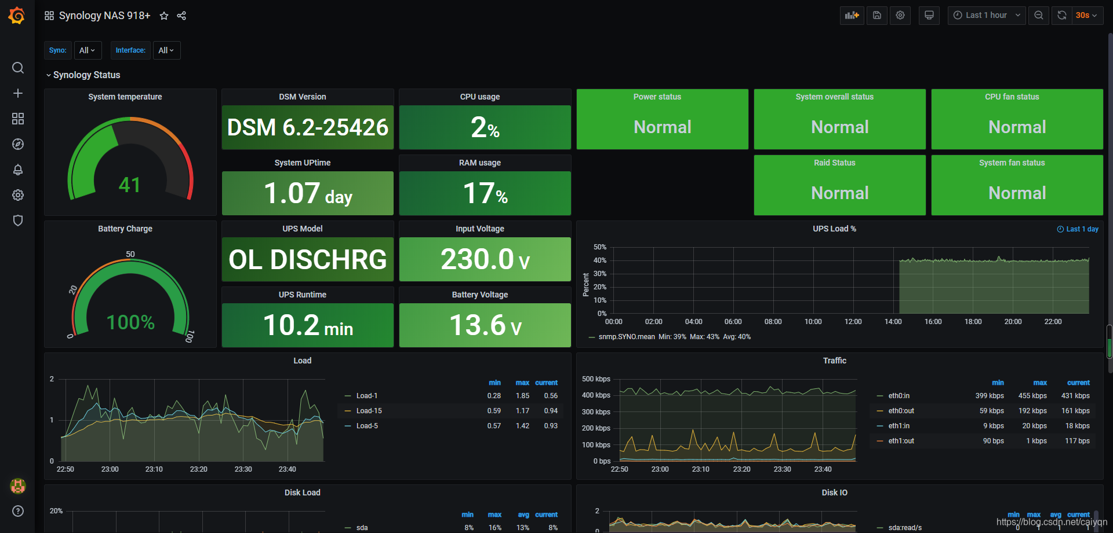Open the sidebar Create plus icon
The width and height of the screenshot is (1113, 533).
pyautogui.click(x=18, y=93)
